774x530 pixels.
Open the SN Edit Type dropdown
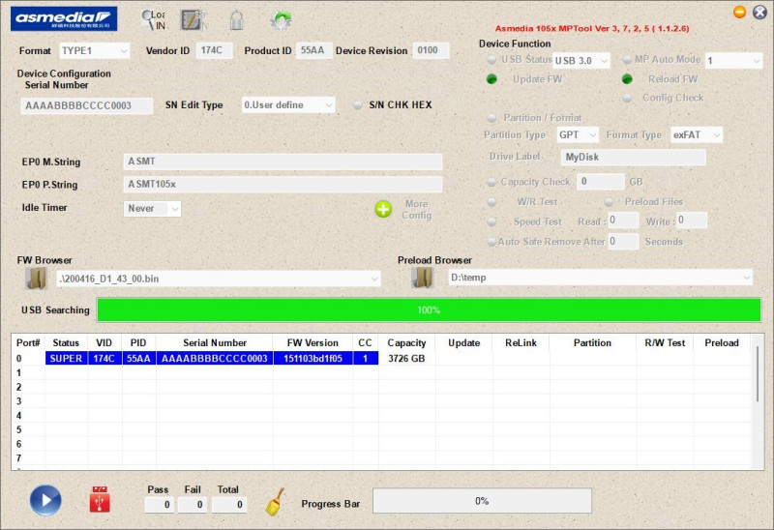click(287, 105)
